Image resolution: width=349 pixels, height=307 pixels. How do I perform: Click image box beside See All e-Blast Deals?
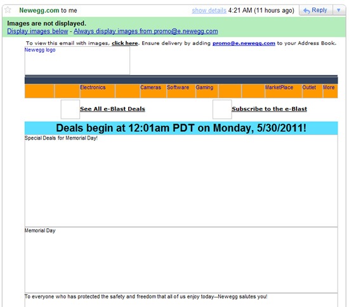(70, 109)
